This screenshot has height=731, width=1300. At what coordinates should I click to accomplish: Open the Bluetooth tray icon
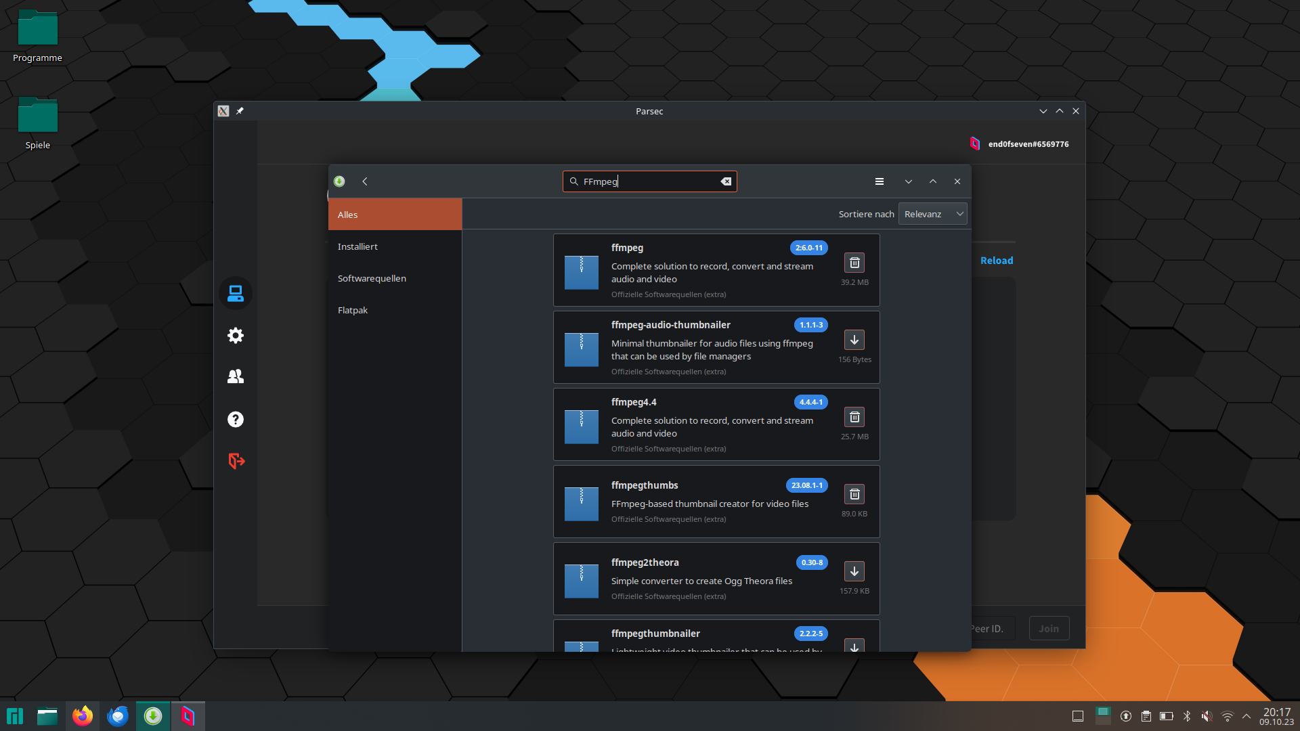[1187, 716]
